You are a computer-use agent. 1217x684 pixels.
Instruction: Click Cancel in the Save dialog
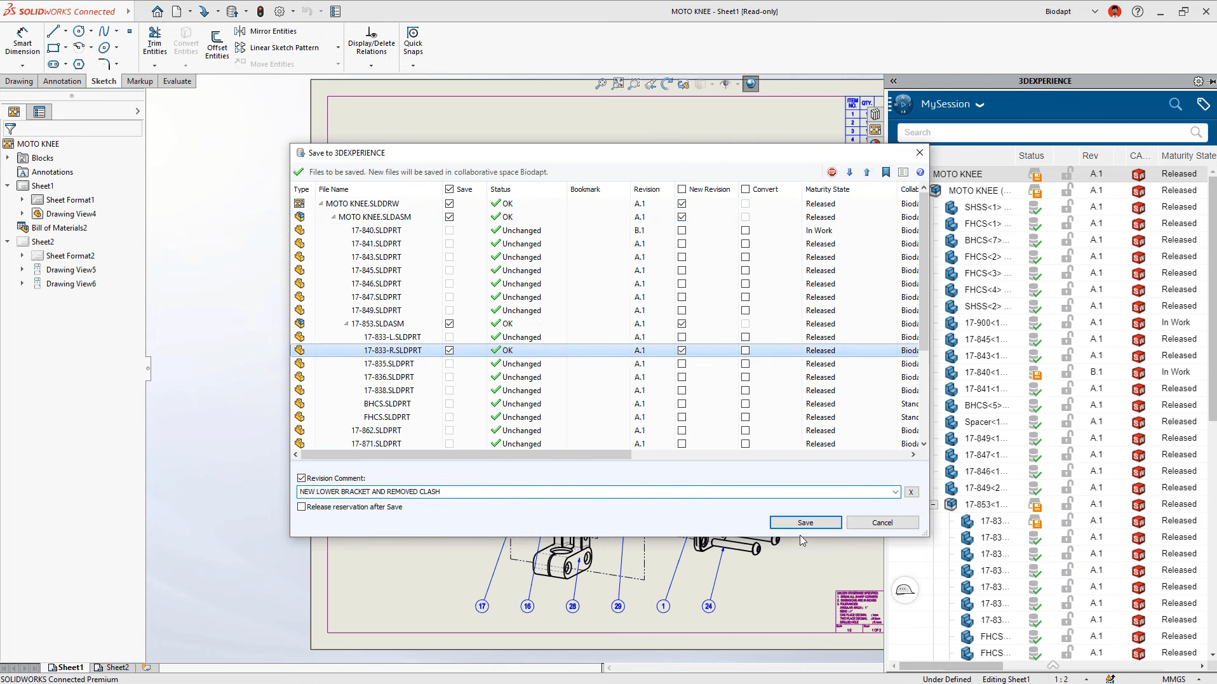[882, 523]
